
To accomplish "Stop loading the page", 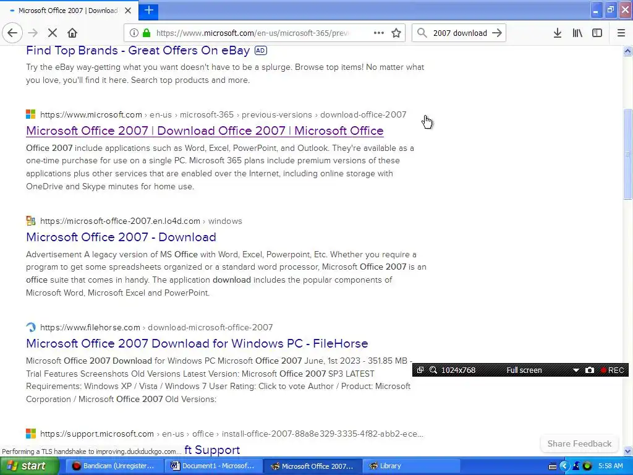I will tap(53, 33).
